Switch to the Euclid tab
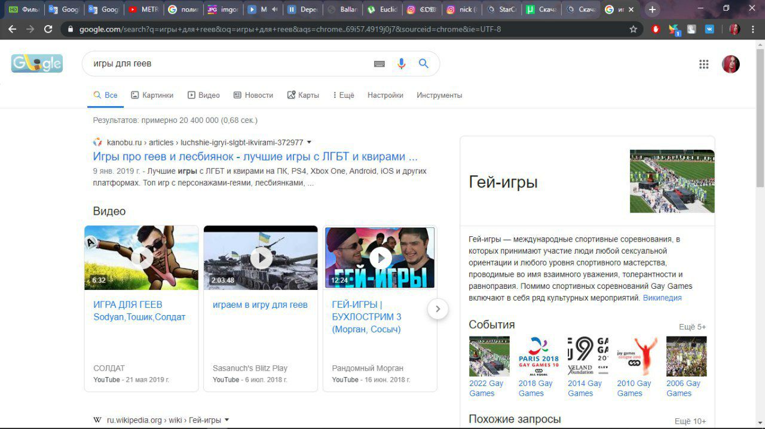Viewport: 765px width, 429px height. tap(382, 10)
